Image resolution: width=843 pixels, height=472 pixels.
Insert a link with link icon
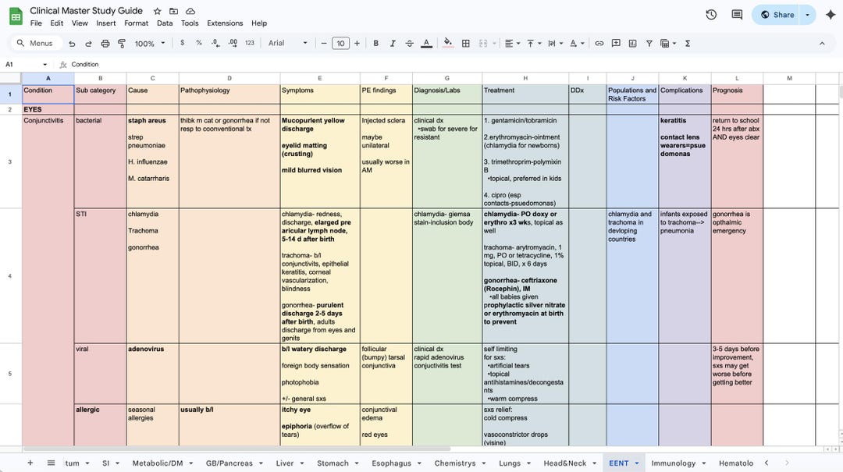click(x=599, y=44)
